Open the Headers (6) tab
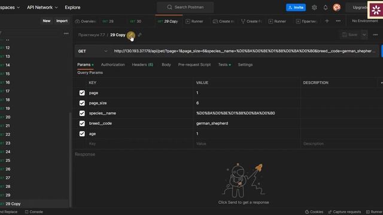Screen dimensions: 383x215 coord(142,64)
